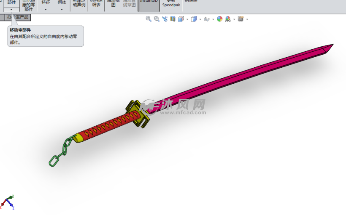Click the Apply Scene icon

point(228,19)
